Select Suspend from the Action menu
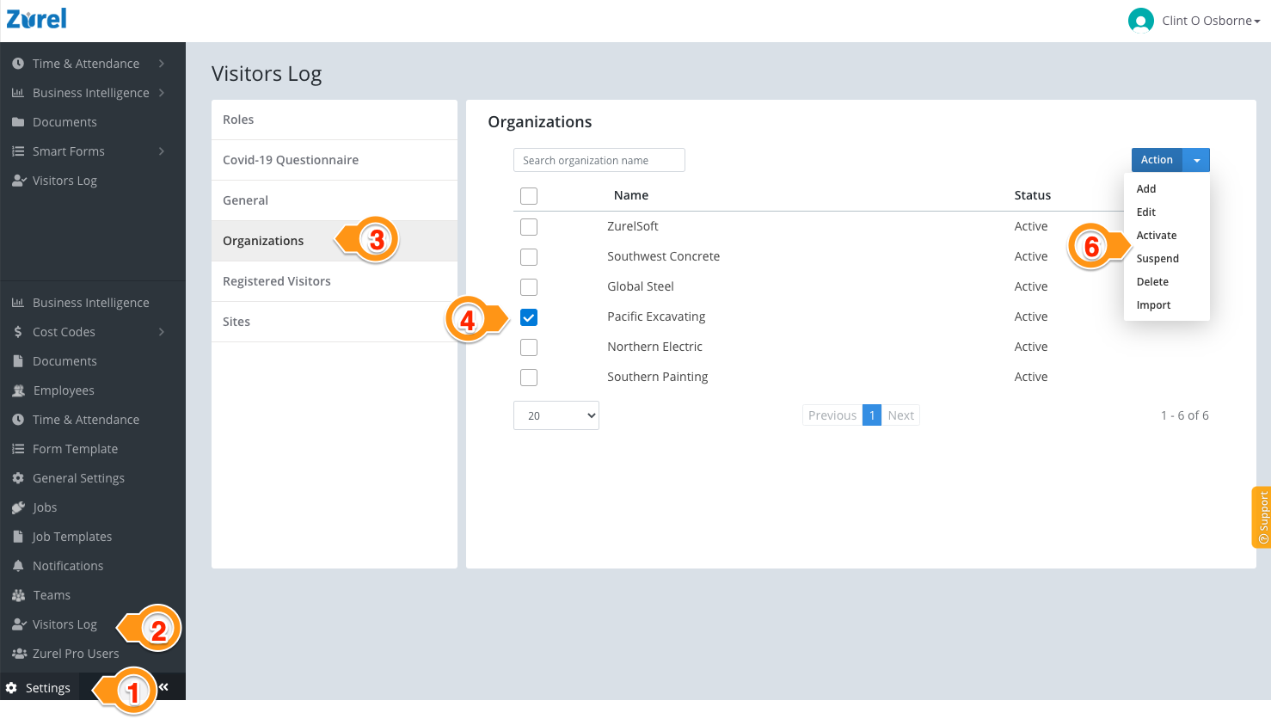Screen dimensions: 1271x719 click(x=1157, y=258)
